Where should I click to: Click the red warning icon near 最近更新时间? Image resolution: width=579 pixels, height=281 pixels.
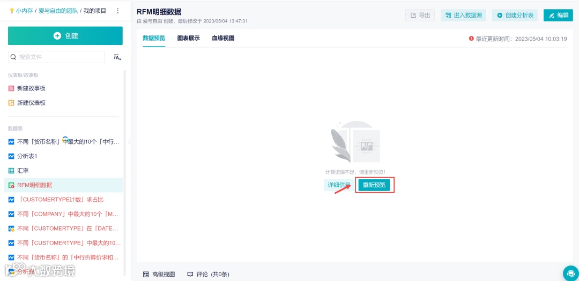click(471, 38)
